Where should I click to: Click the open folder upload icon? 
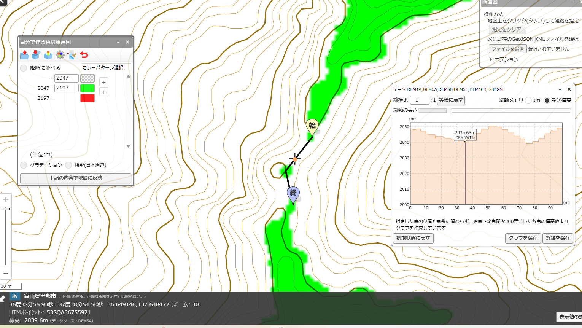point(25,55)
